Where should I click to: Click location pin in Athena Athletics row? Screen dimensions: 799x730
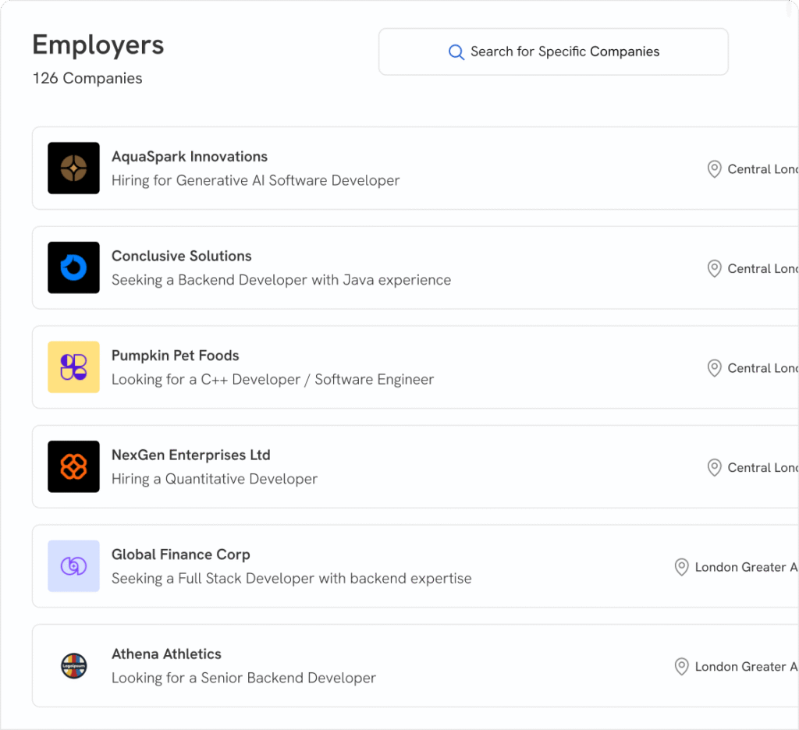click(681, 667)
